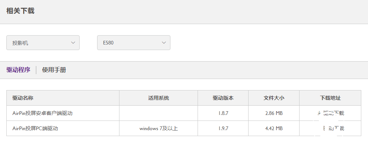Click the 适用系统 column header
The width and height of the screenshot is (368, 165).
159,98
